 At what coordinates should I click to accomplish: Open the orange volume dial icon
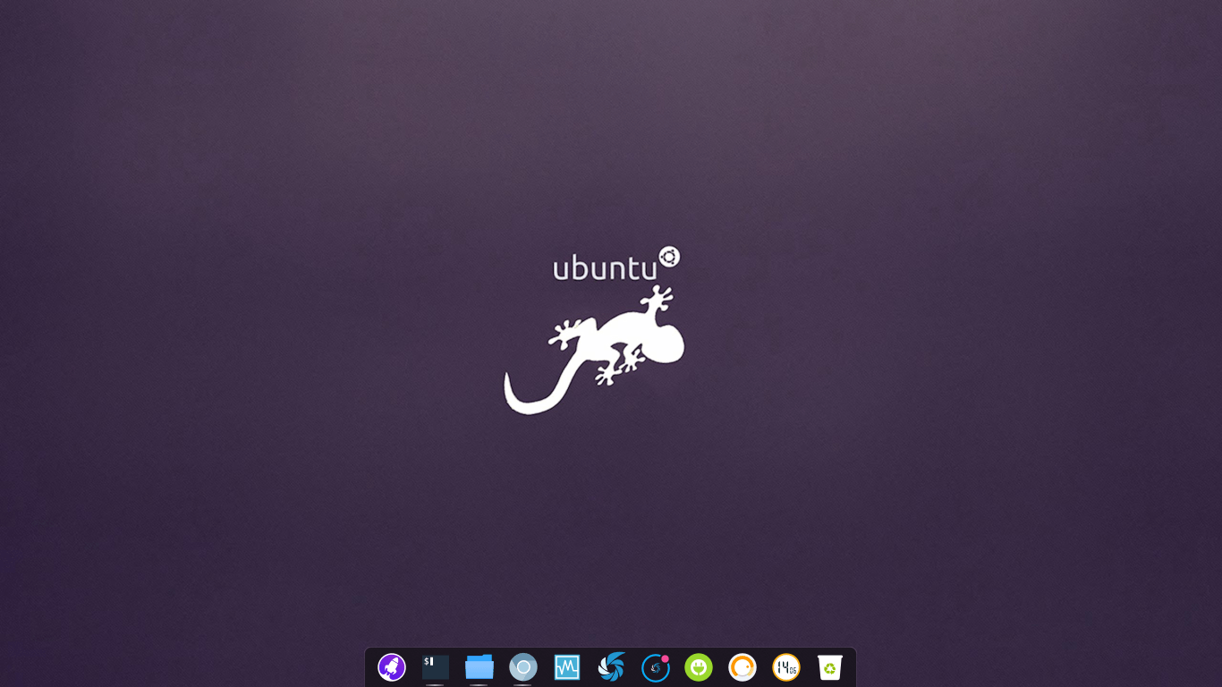(743, 667)
